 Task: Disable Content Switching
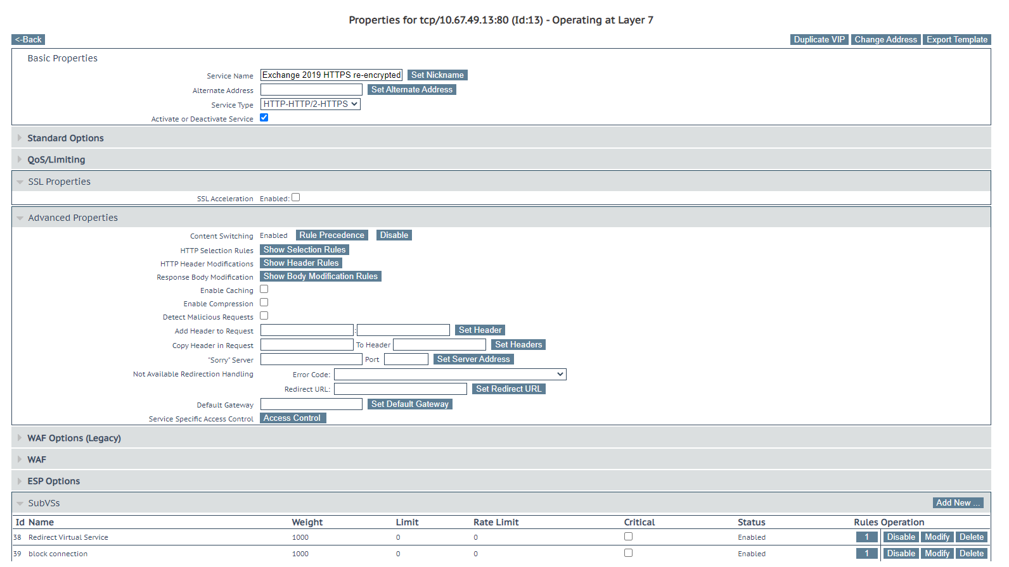click(394, 235)
